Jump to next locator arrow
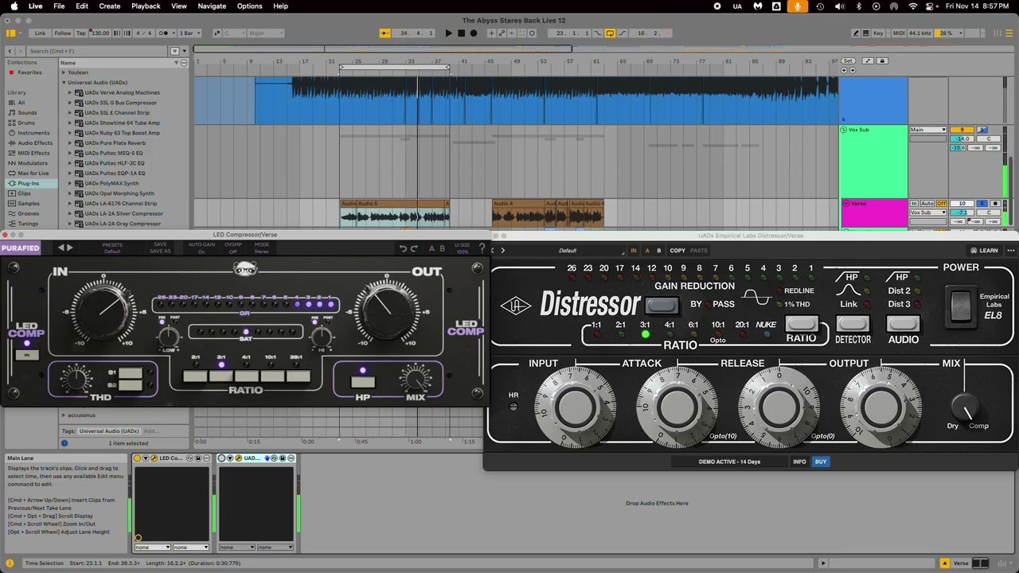 coord(852,70)
